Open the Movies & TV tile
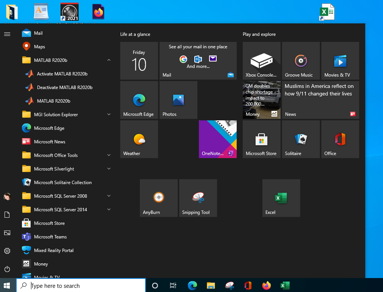Image resolution: width=383 pixels, height=292 pixels. point(340,61)
